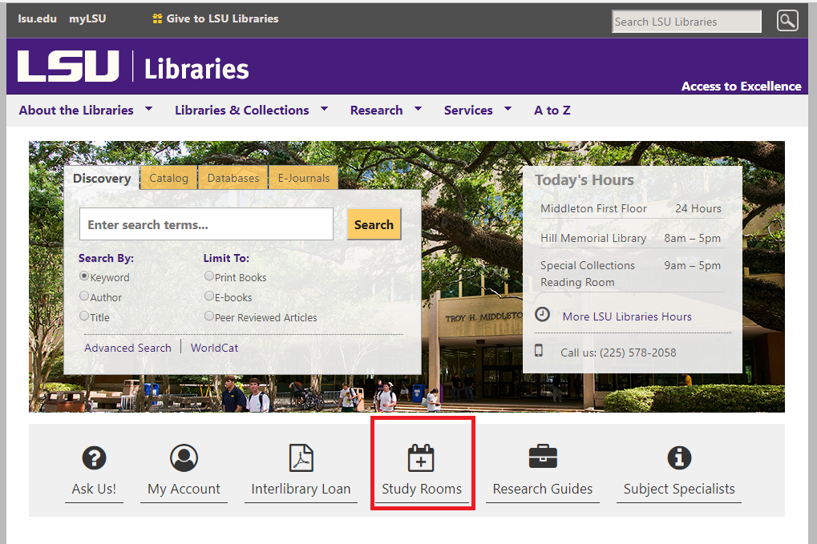Viewport: 817px width, 544px height.
Task: Switch to the Databases tab
Action: point(233,178)
